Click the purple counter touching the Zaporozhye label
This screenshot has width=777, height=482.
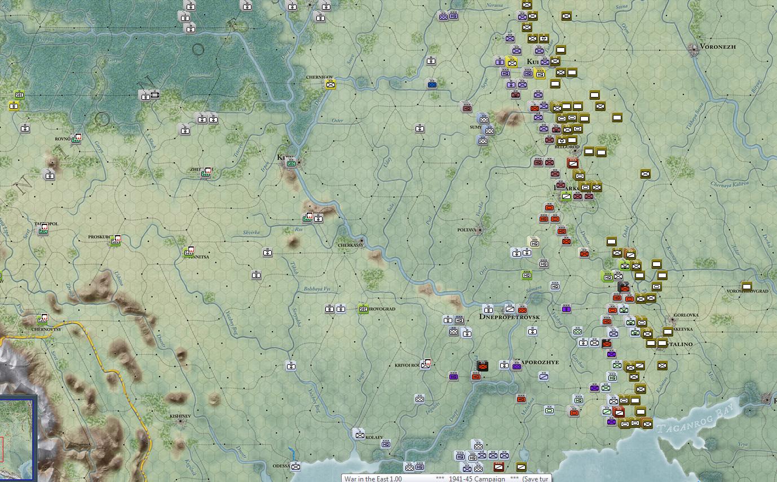tap(516, 366)
